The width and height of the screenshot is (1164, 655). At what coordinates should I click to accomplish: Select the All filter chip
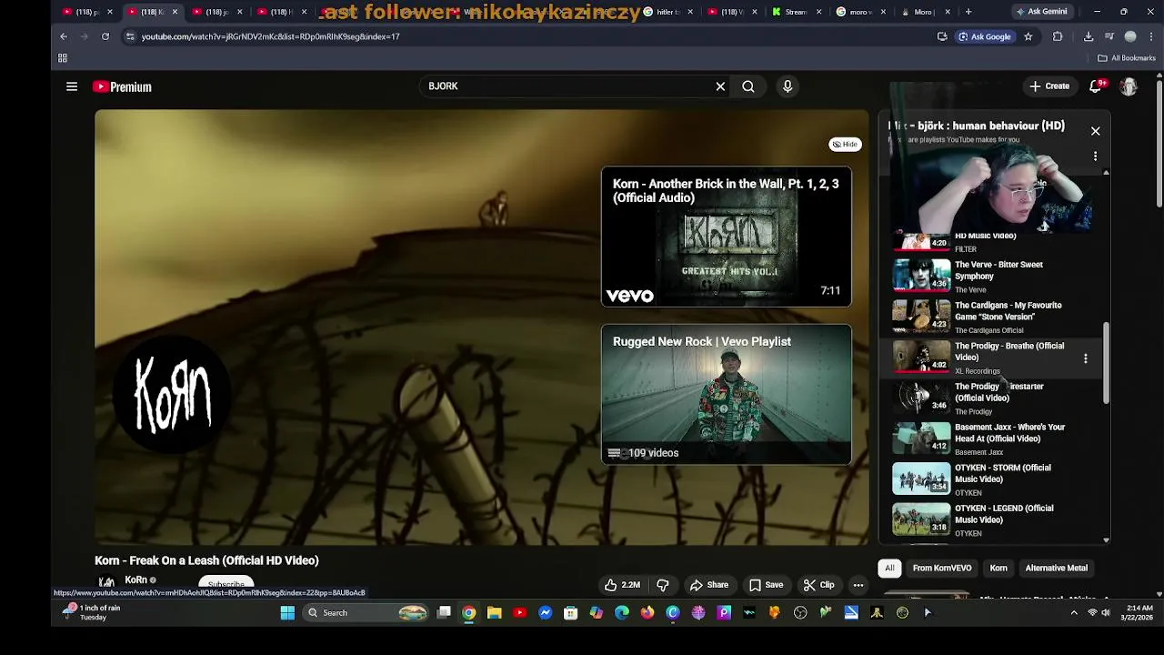[x=889, y=568]
